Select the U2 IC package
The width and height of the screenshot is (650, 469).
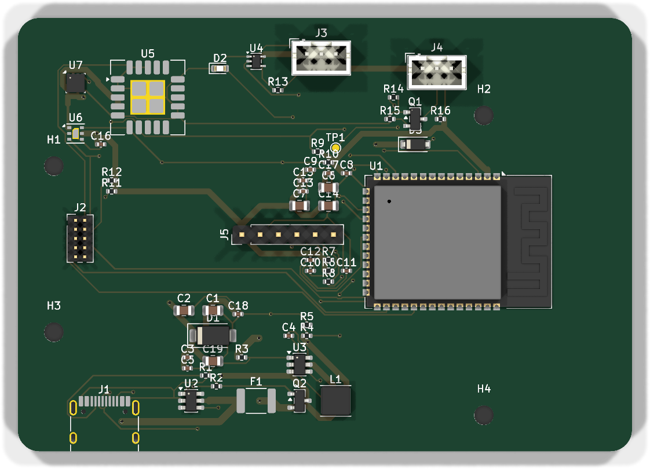pos(191,401)
